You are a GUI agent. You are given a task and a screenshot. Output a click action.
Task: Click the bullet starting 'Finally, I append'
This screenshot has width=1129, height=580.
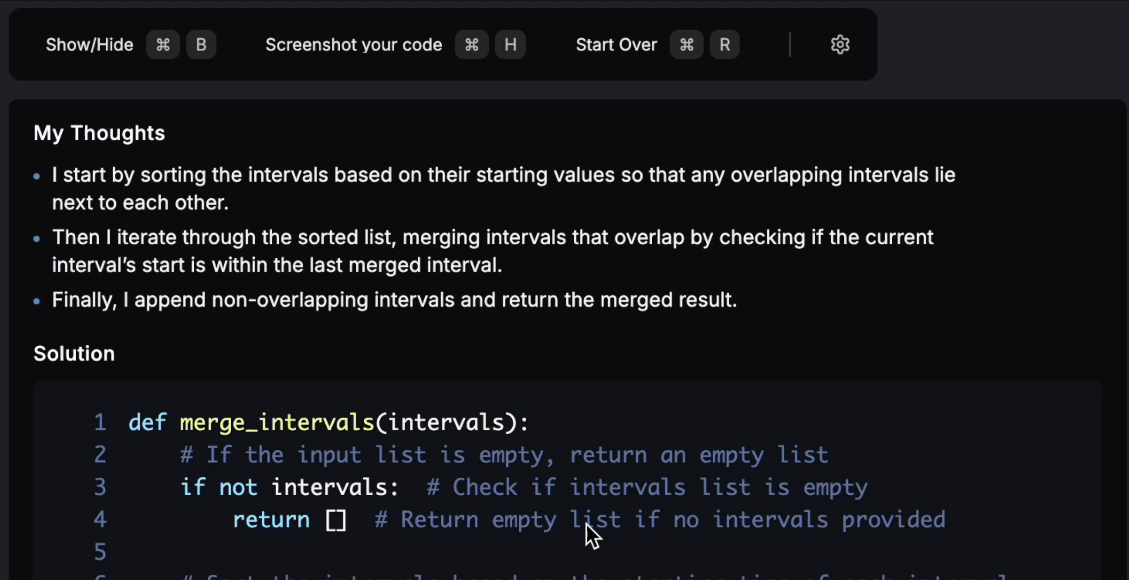pyautogui.click(x=394, y=300)
